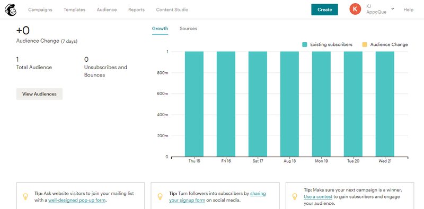Expand the KJ AppcQue account dropdown chevron
The height and width of the screenshot is (209, 424).
click(393, 8)
